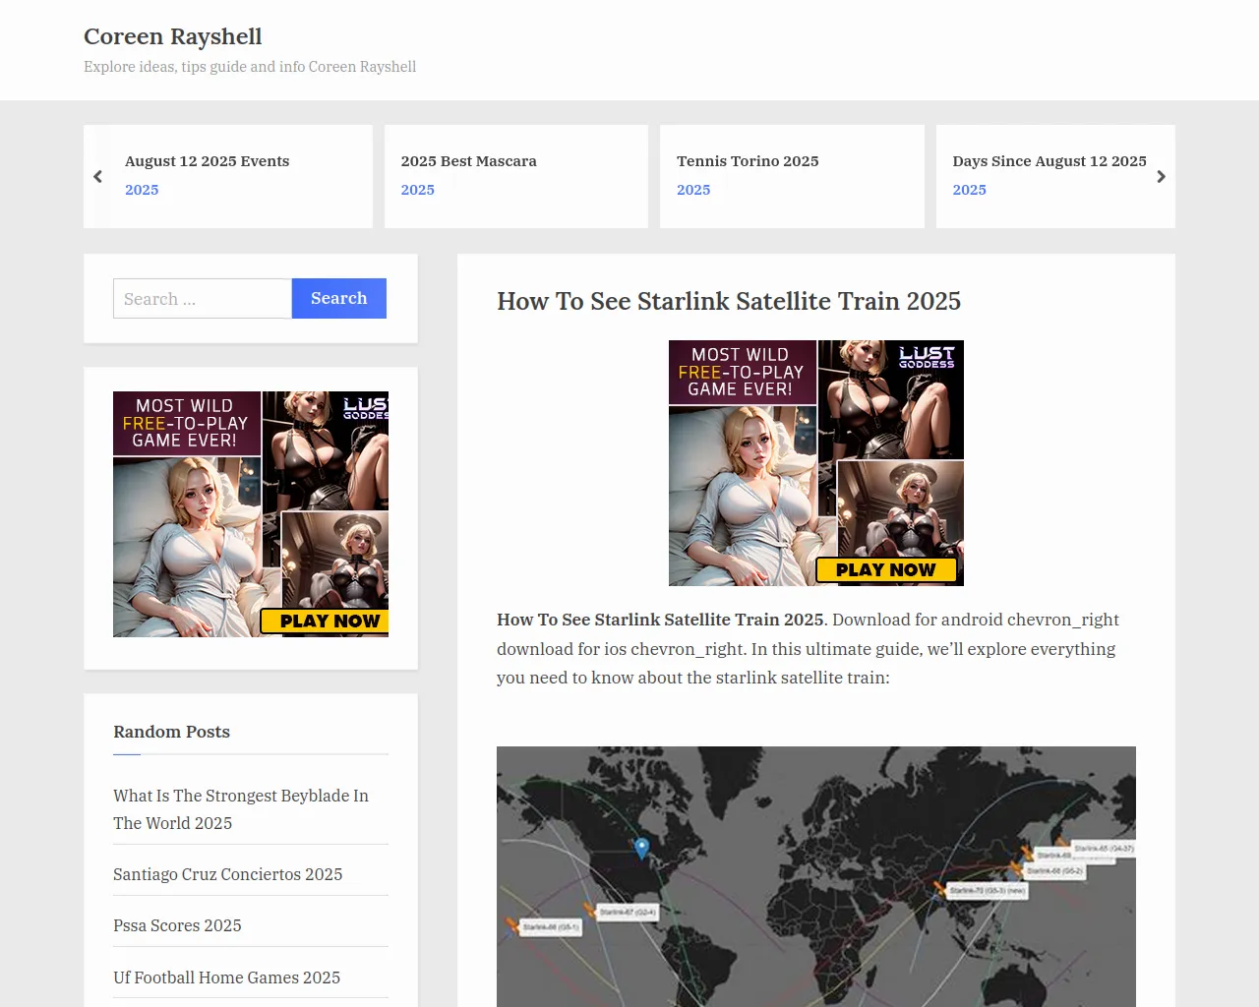Screen dimensions: 1259x1007
Task: Open the Tennis Torino 2025 post
Action: click(747, 161)
